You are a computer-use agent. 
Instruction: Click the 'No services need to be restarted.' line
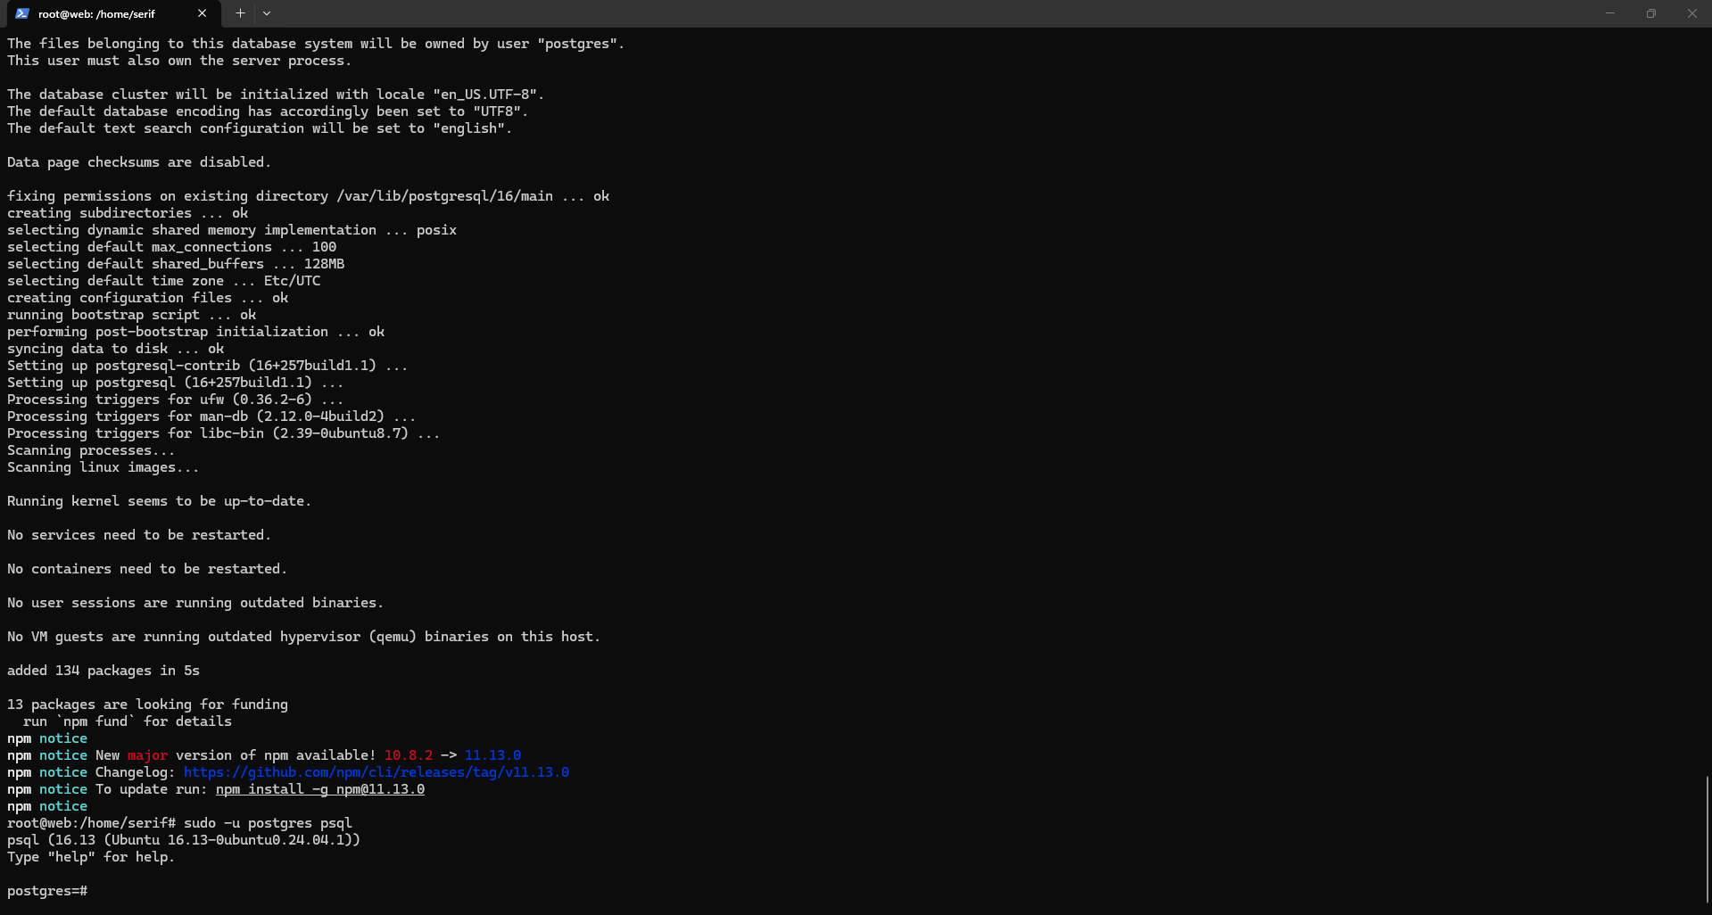click(x=139, y=535)
